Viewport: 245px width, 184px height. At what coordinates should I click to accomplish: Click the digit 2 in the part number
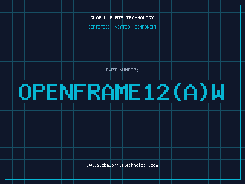coord(163,92)
